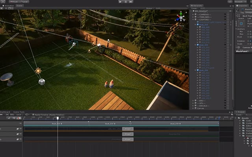
Task: Click the timeline playhead marker
Action: click(x=57, y=118)
